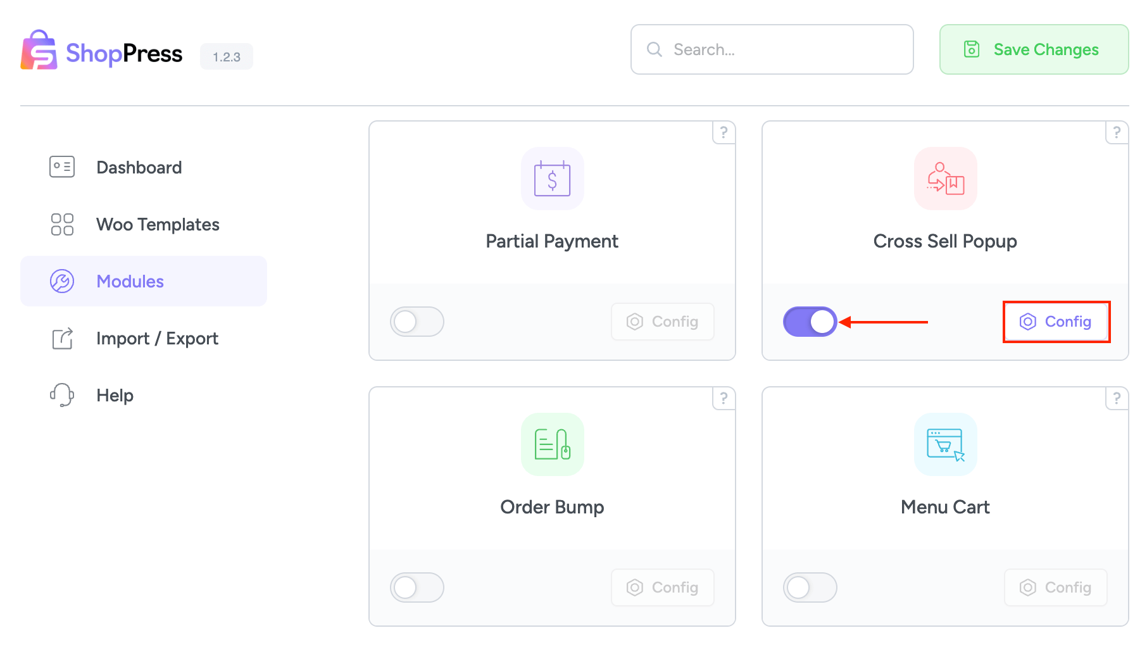Open Config for Cross Sell Popup
Screen dimensions: 1147x647
click(1056, 322)
